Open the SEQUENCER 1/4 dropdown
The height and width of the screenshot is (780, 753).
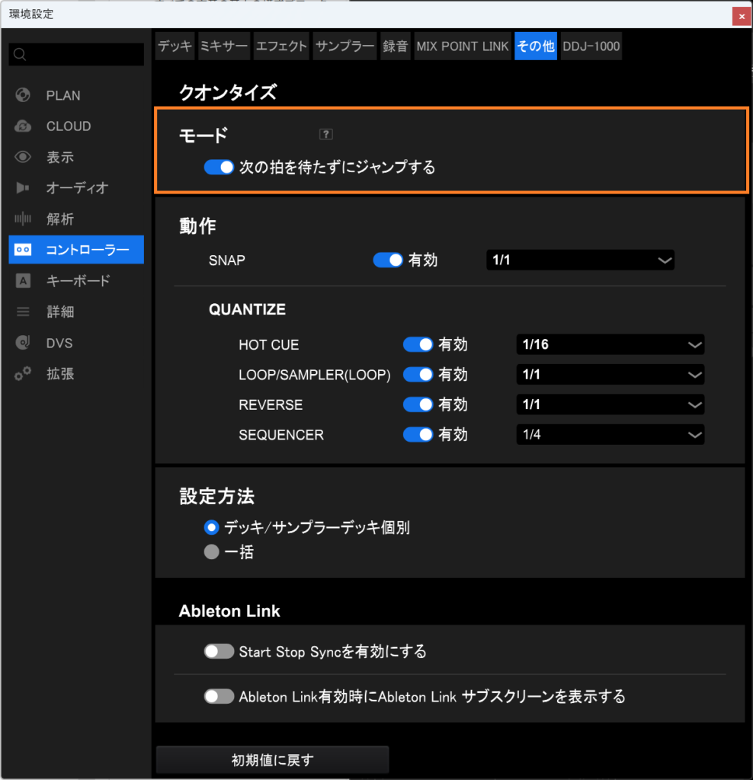[x=610, y=435]
